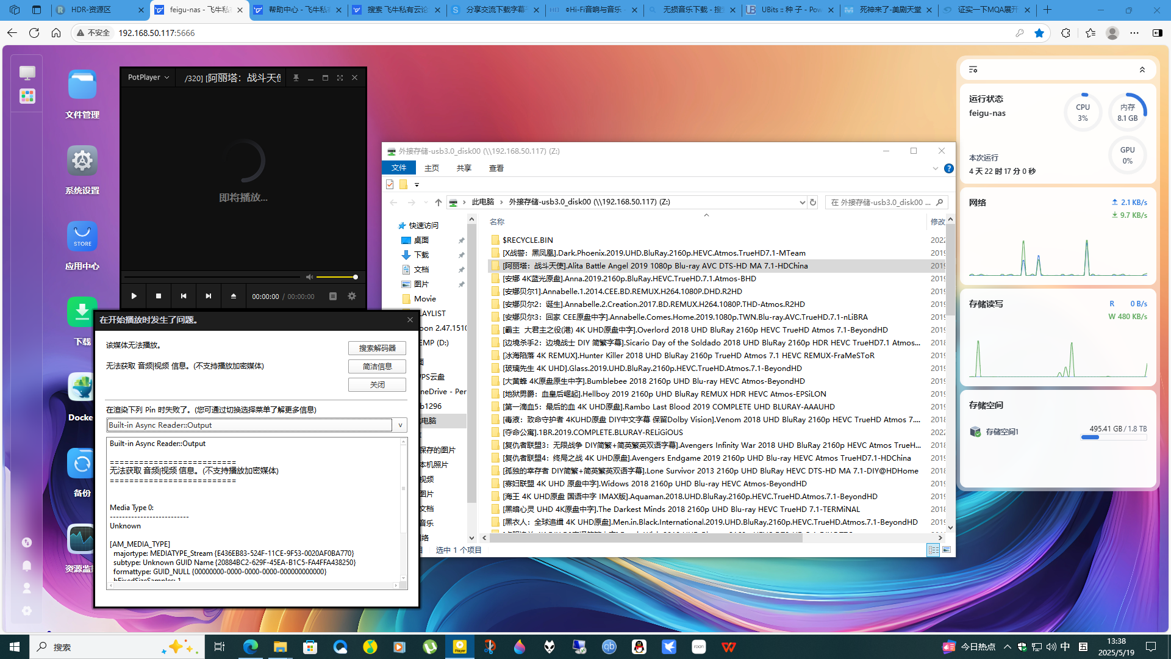Close the playback error dialog
1171x659 pixels.
click(x=410, y=320)
